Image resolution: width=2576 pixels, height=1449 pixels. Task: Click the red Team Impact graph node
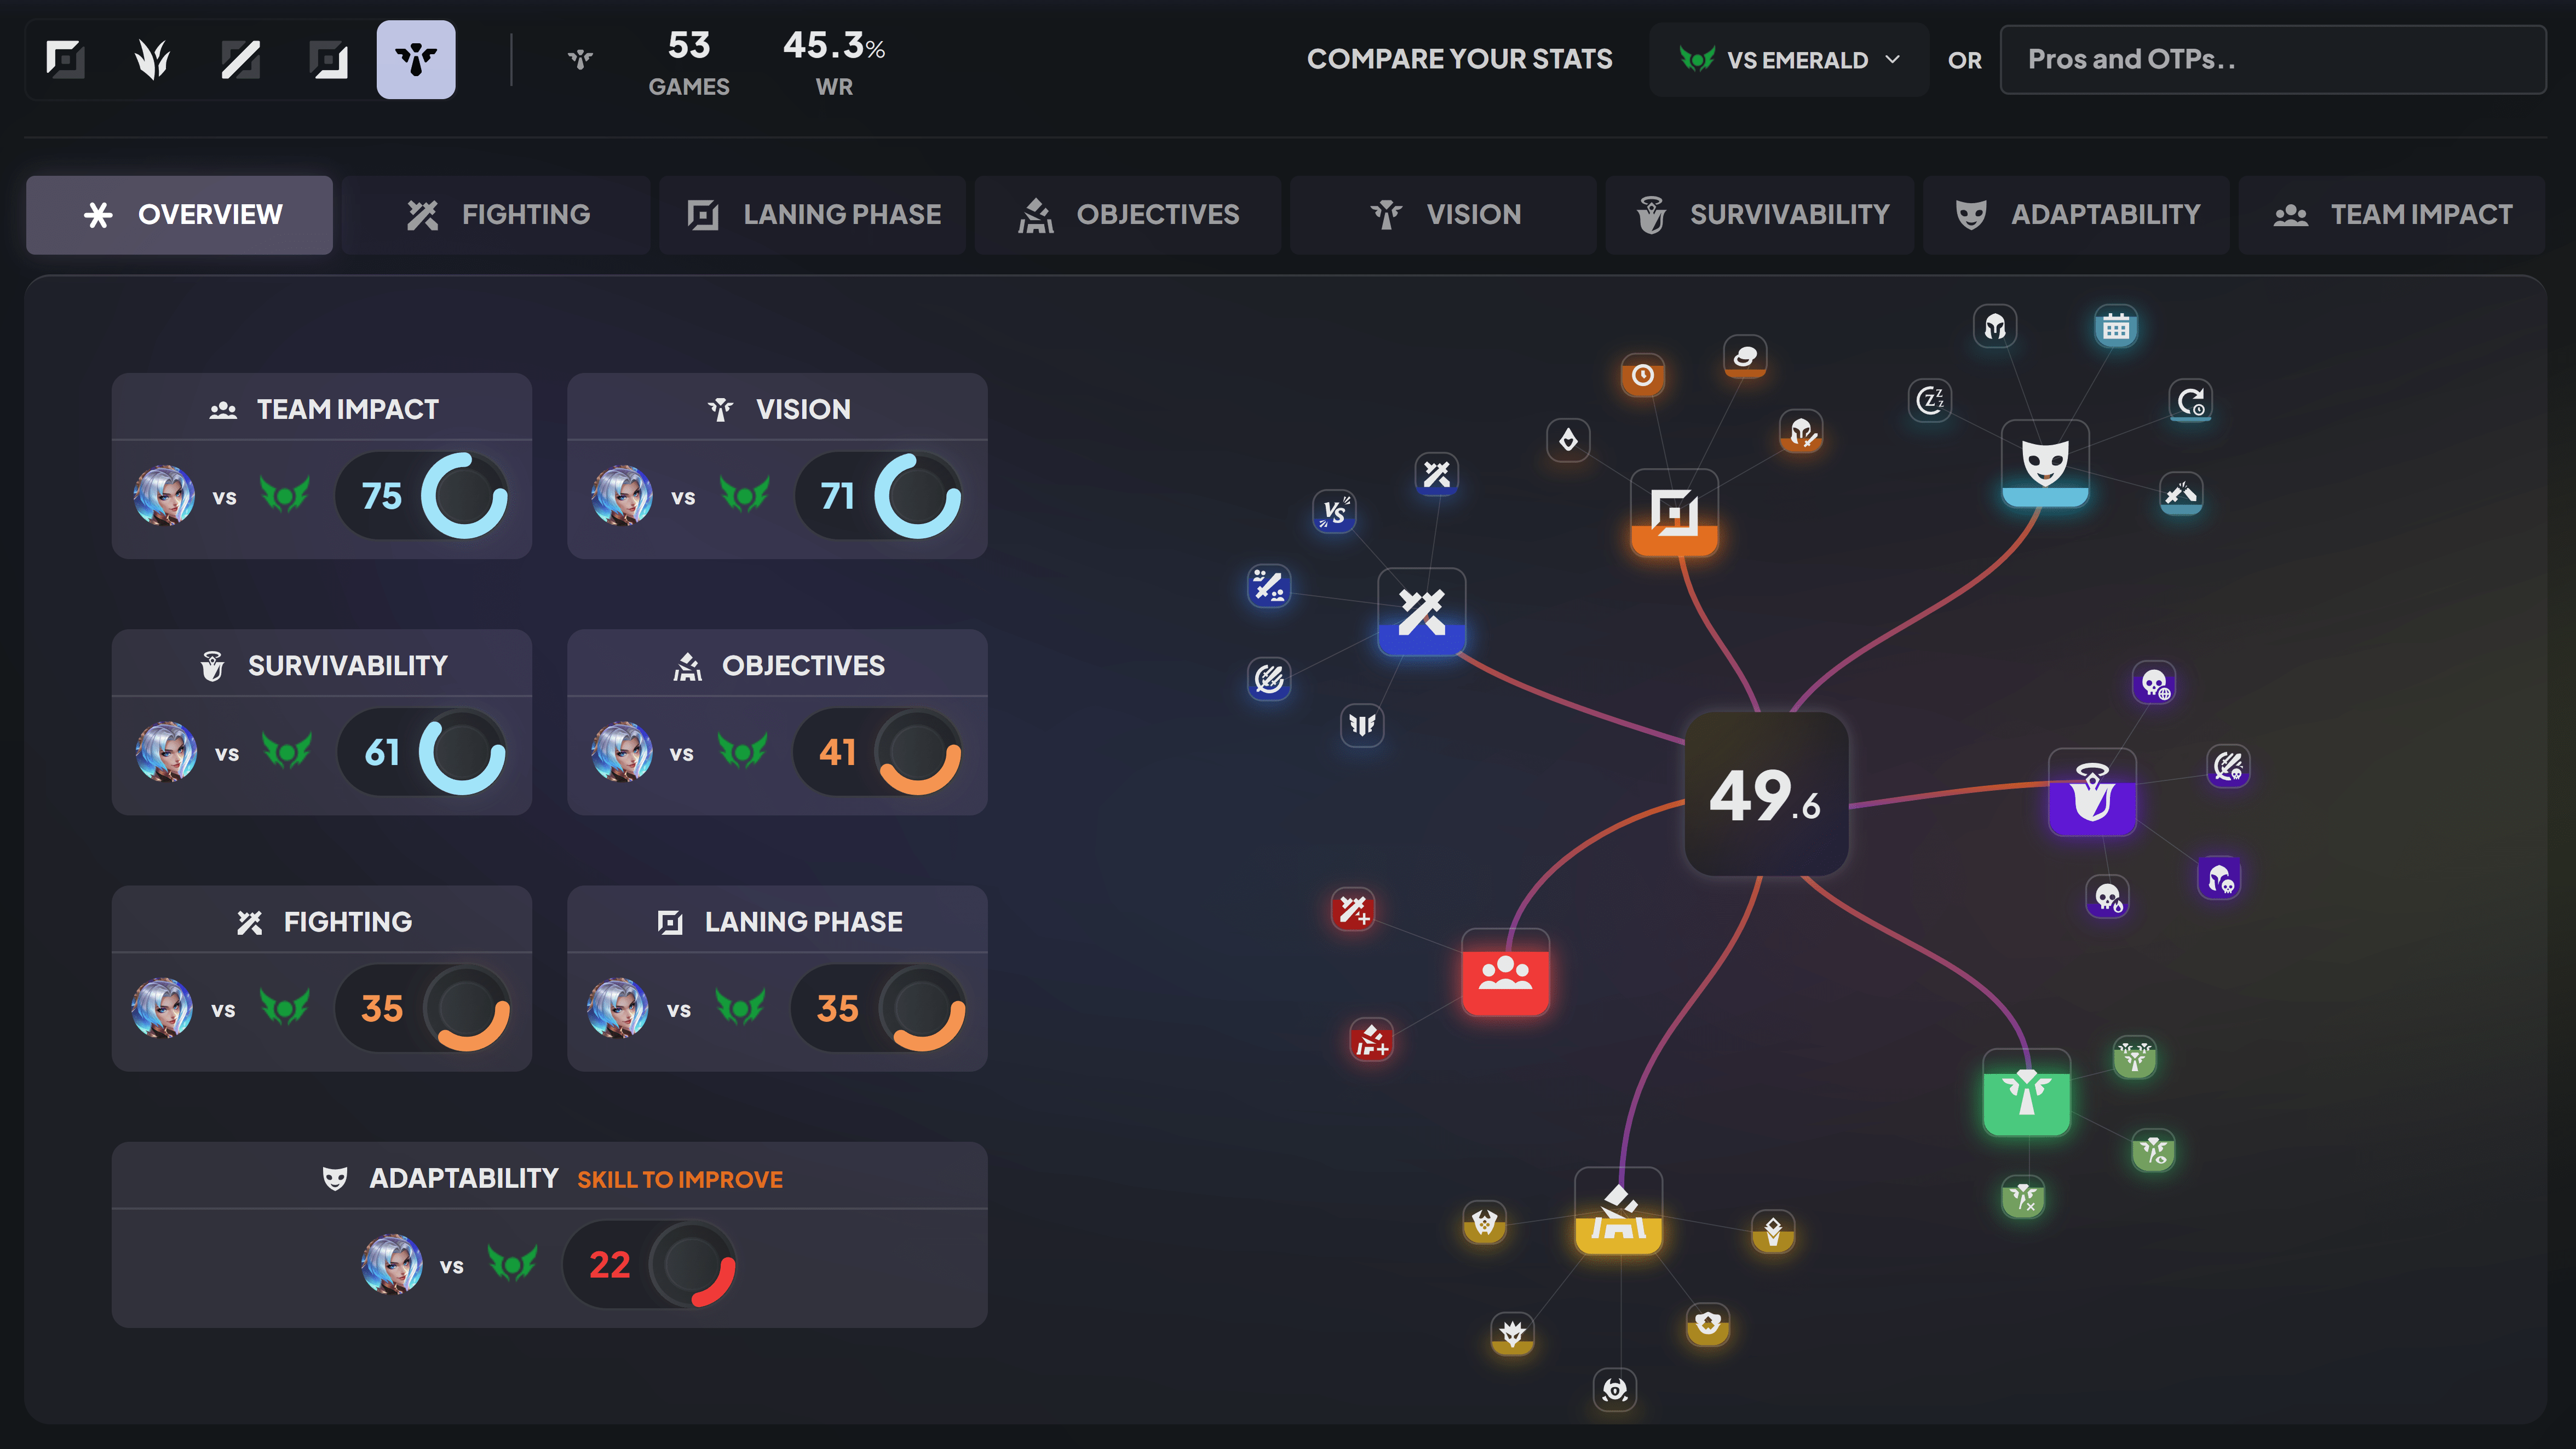pos(1505,972)
